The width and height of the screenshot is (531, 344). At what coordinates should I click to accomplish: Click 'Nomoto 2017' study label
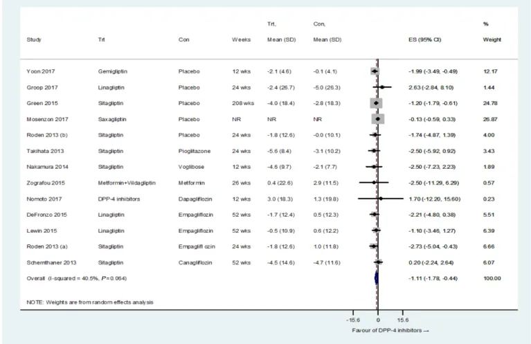coord(44,199)
